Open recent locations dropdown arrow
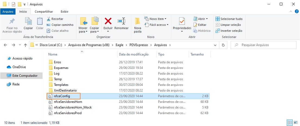 20,45
